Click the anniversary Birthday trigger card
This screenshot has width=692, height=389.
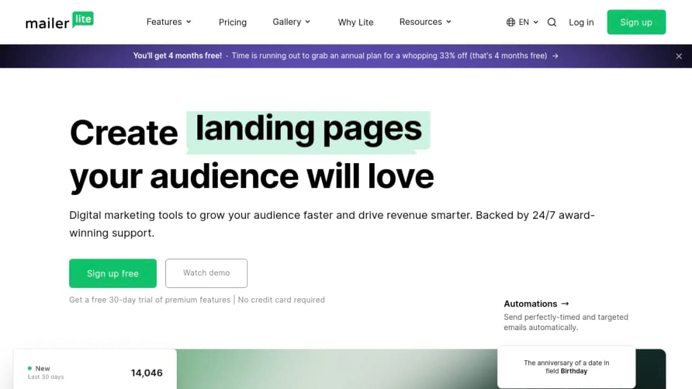[x=566, y=367]
